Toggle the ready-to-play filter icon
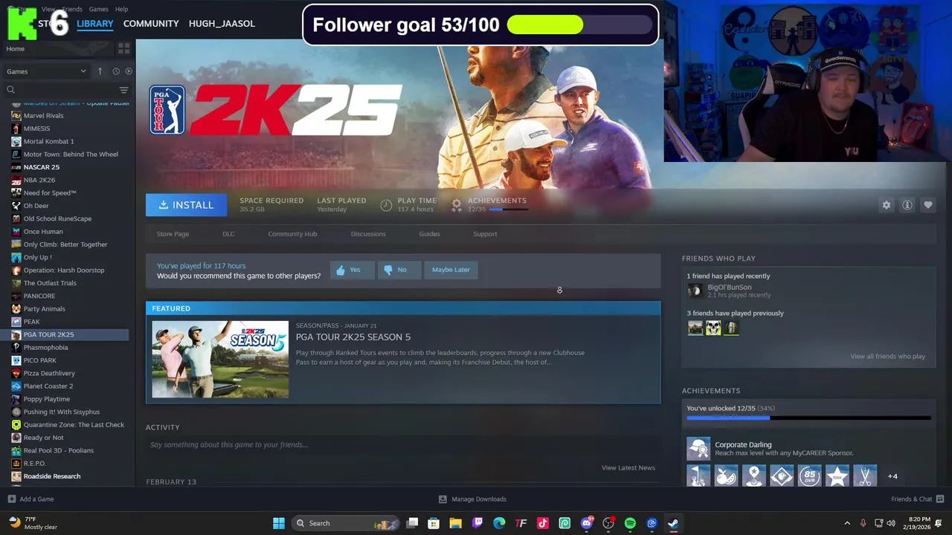This screenshot has height=535, width=952. point(129,71)
